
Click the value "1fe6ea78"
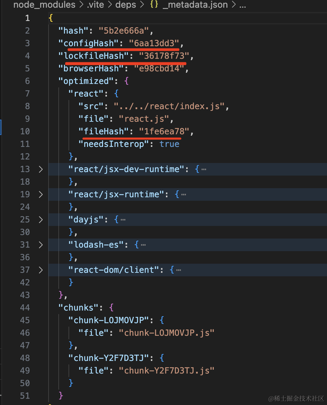tap(164, 132)
